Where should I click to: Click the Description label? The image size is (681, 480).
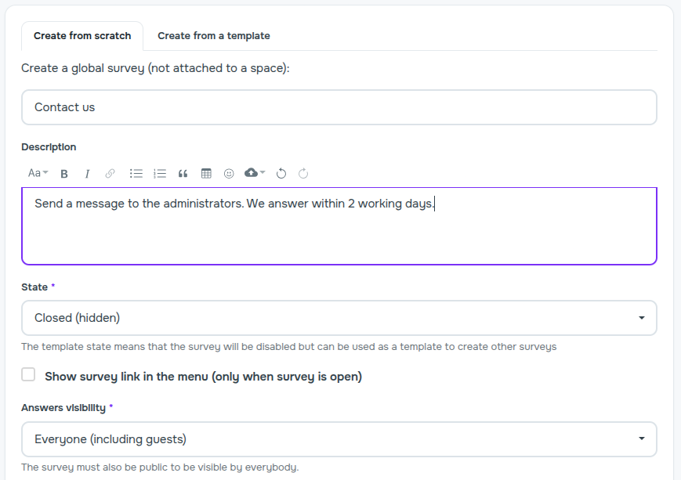click(49, 147)
